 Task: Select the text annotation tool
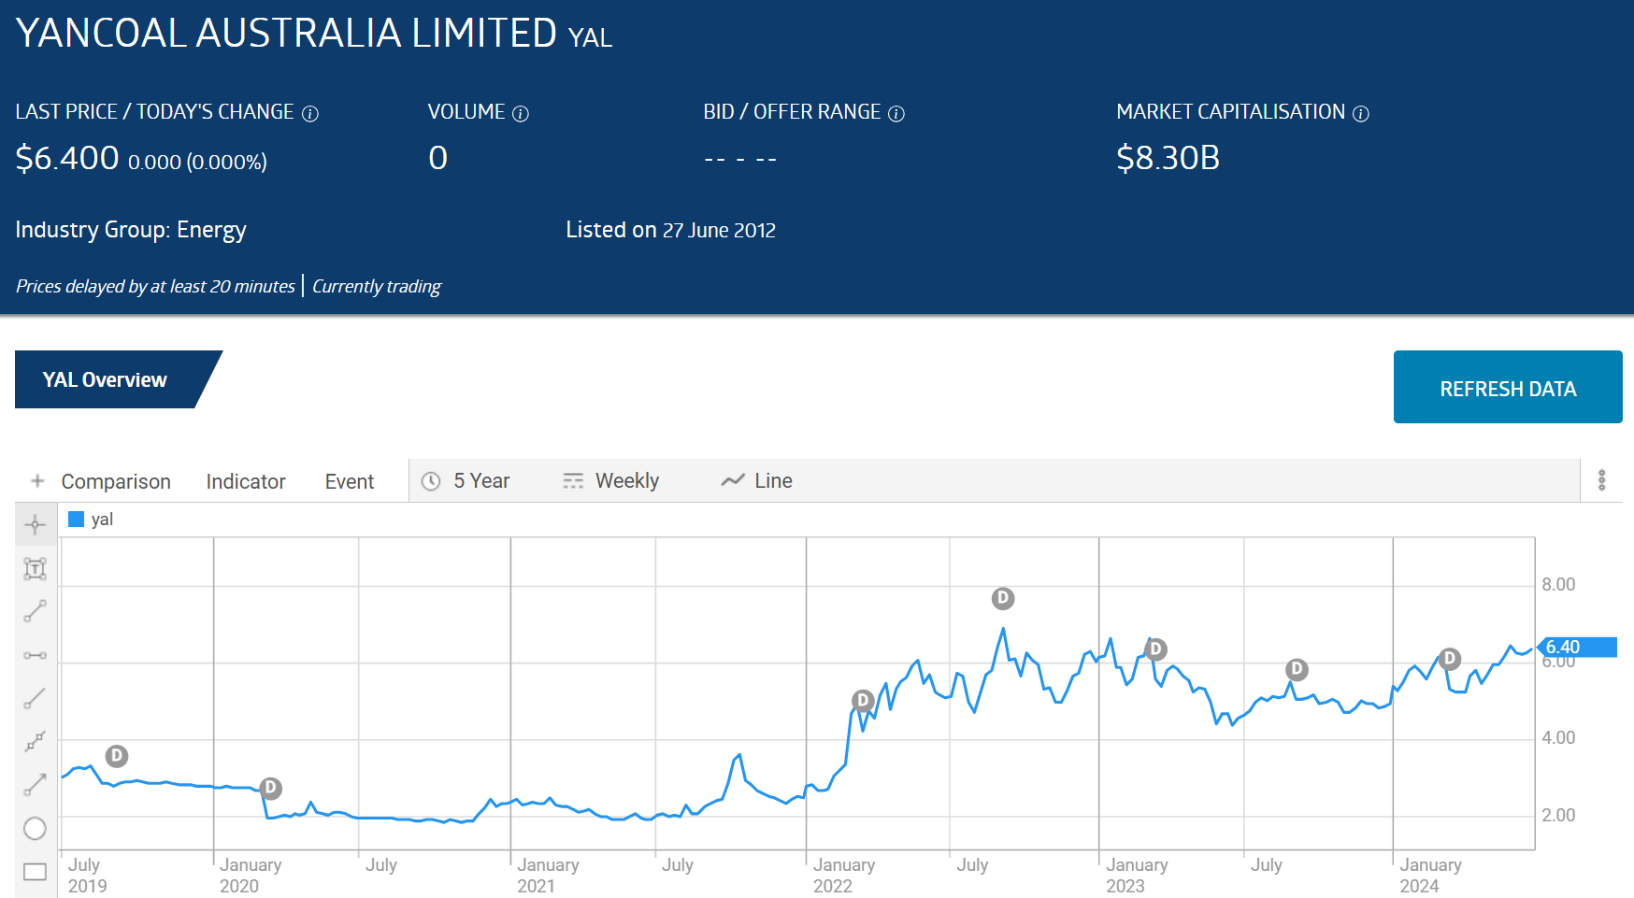point(36,568)
